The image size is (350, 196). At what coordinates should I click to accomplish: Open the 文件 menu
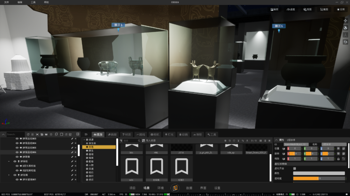click(x=6, y=2)
